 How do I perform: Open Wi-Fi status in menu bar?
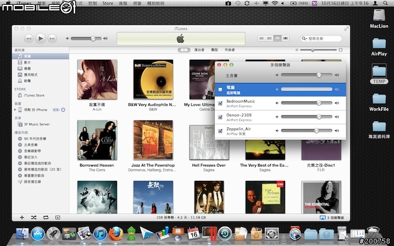(275, 3)
